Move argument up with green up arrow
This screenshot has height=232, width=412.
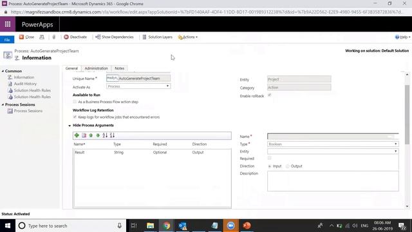[91, 135]
